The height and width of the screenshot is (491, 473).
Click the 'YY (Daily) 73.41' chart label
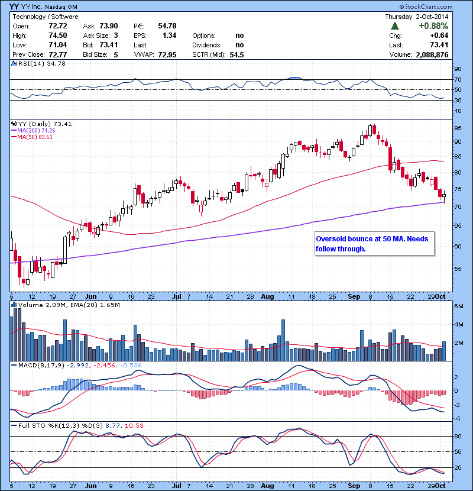[x=45, y=124]
